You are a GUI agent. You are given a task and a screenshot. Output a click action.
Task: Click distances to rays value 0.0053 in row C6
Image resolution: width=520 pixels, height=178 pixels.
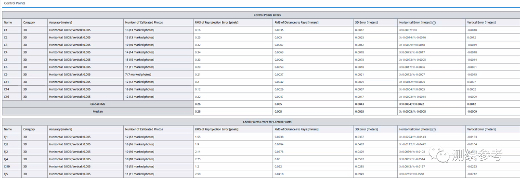(279, 67)
